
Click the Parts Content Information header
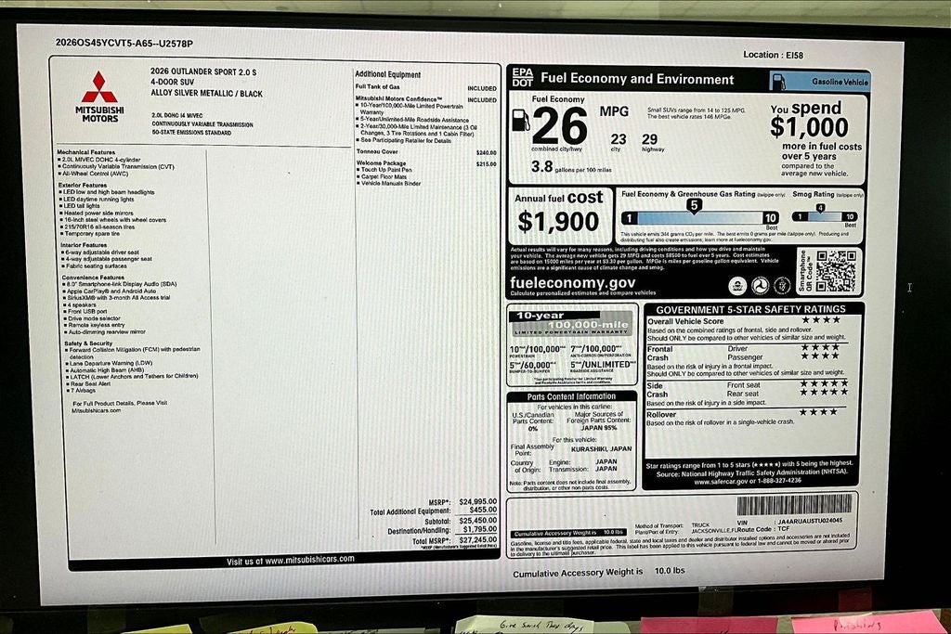point(571,396)
